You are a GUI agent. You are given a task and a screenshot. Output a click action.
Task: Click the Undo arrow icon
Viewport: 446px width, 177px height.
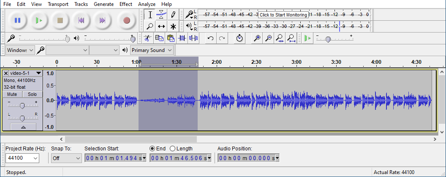tap(210, 38)
